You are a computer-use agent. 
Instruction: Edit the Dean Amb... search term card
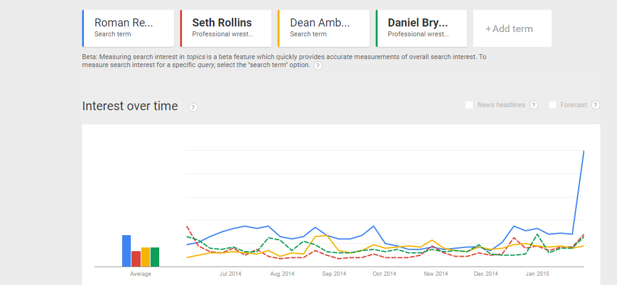point(324,28)
